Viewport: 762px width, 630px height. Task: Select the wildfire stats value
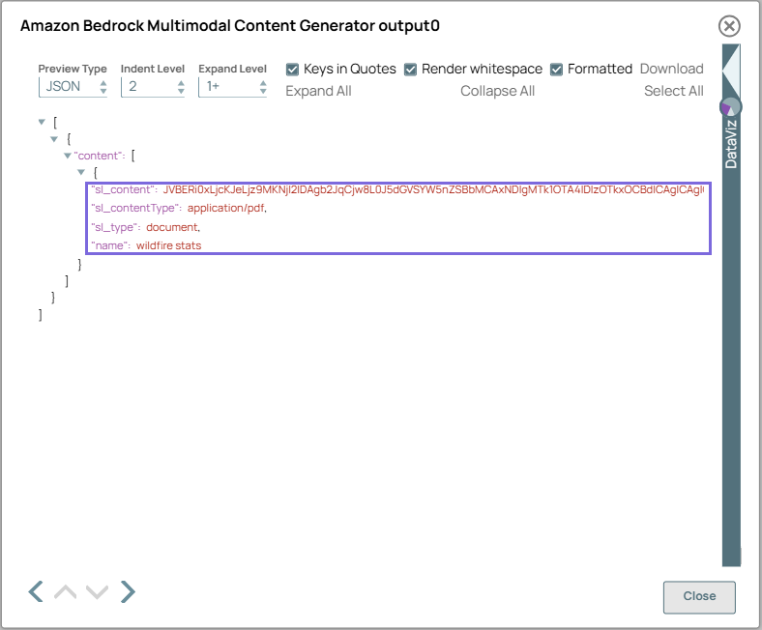coord(168,245)
